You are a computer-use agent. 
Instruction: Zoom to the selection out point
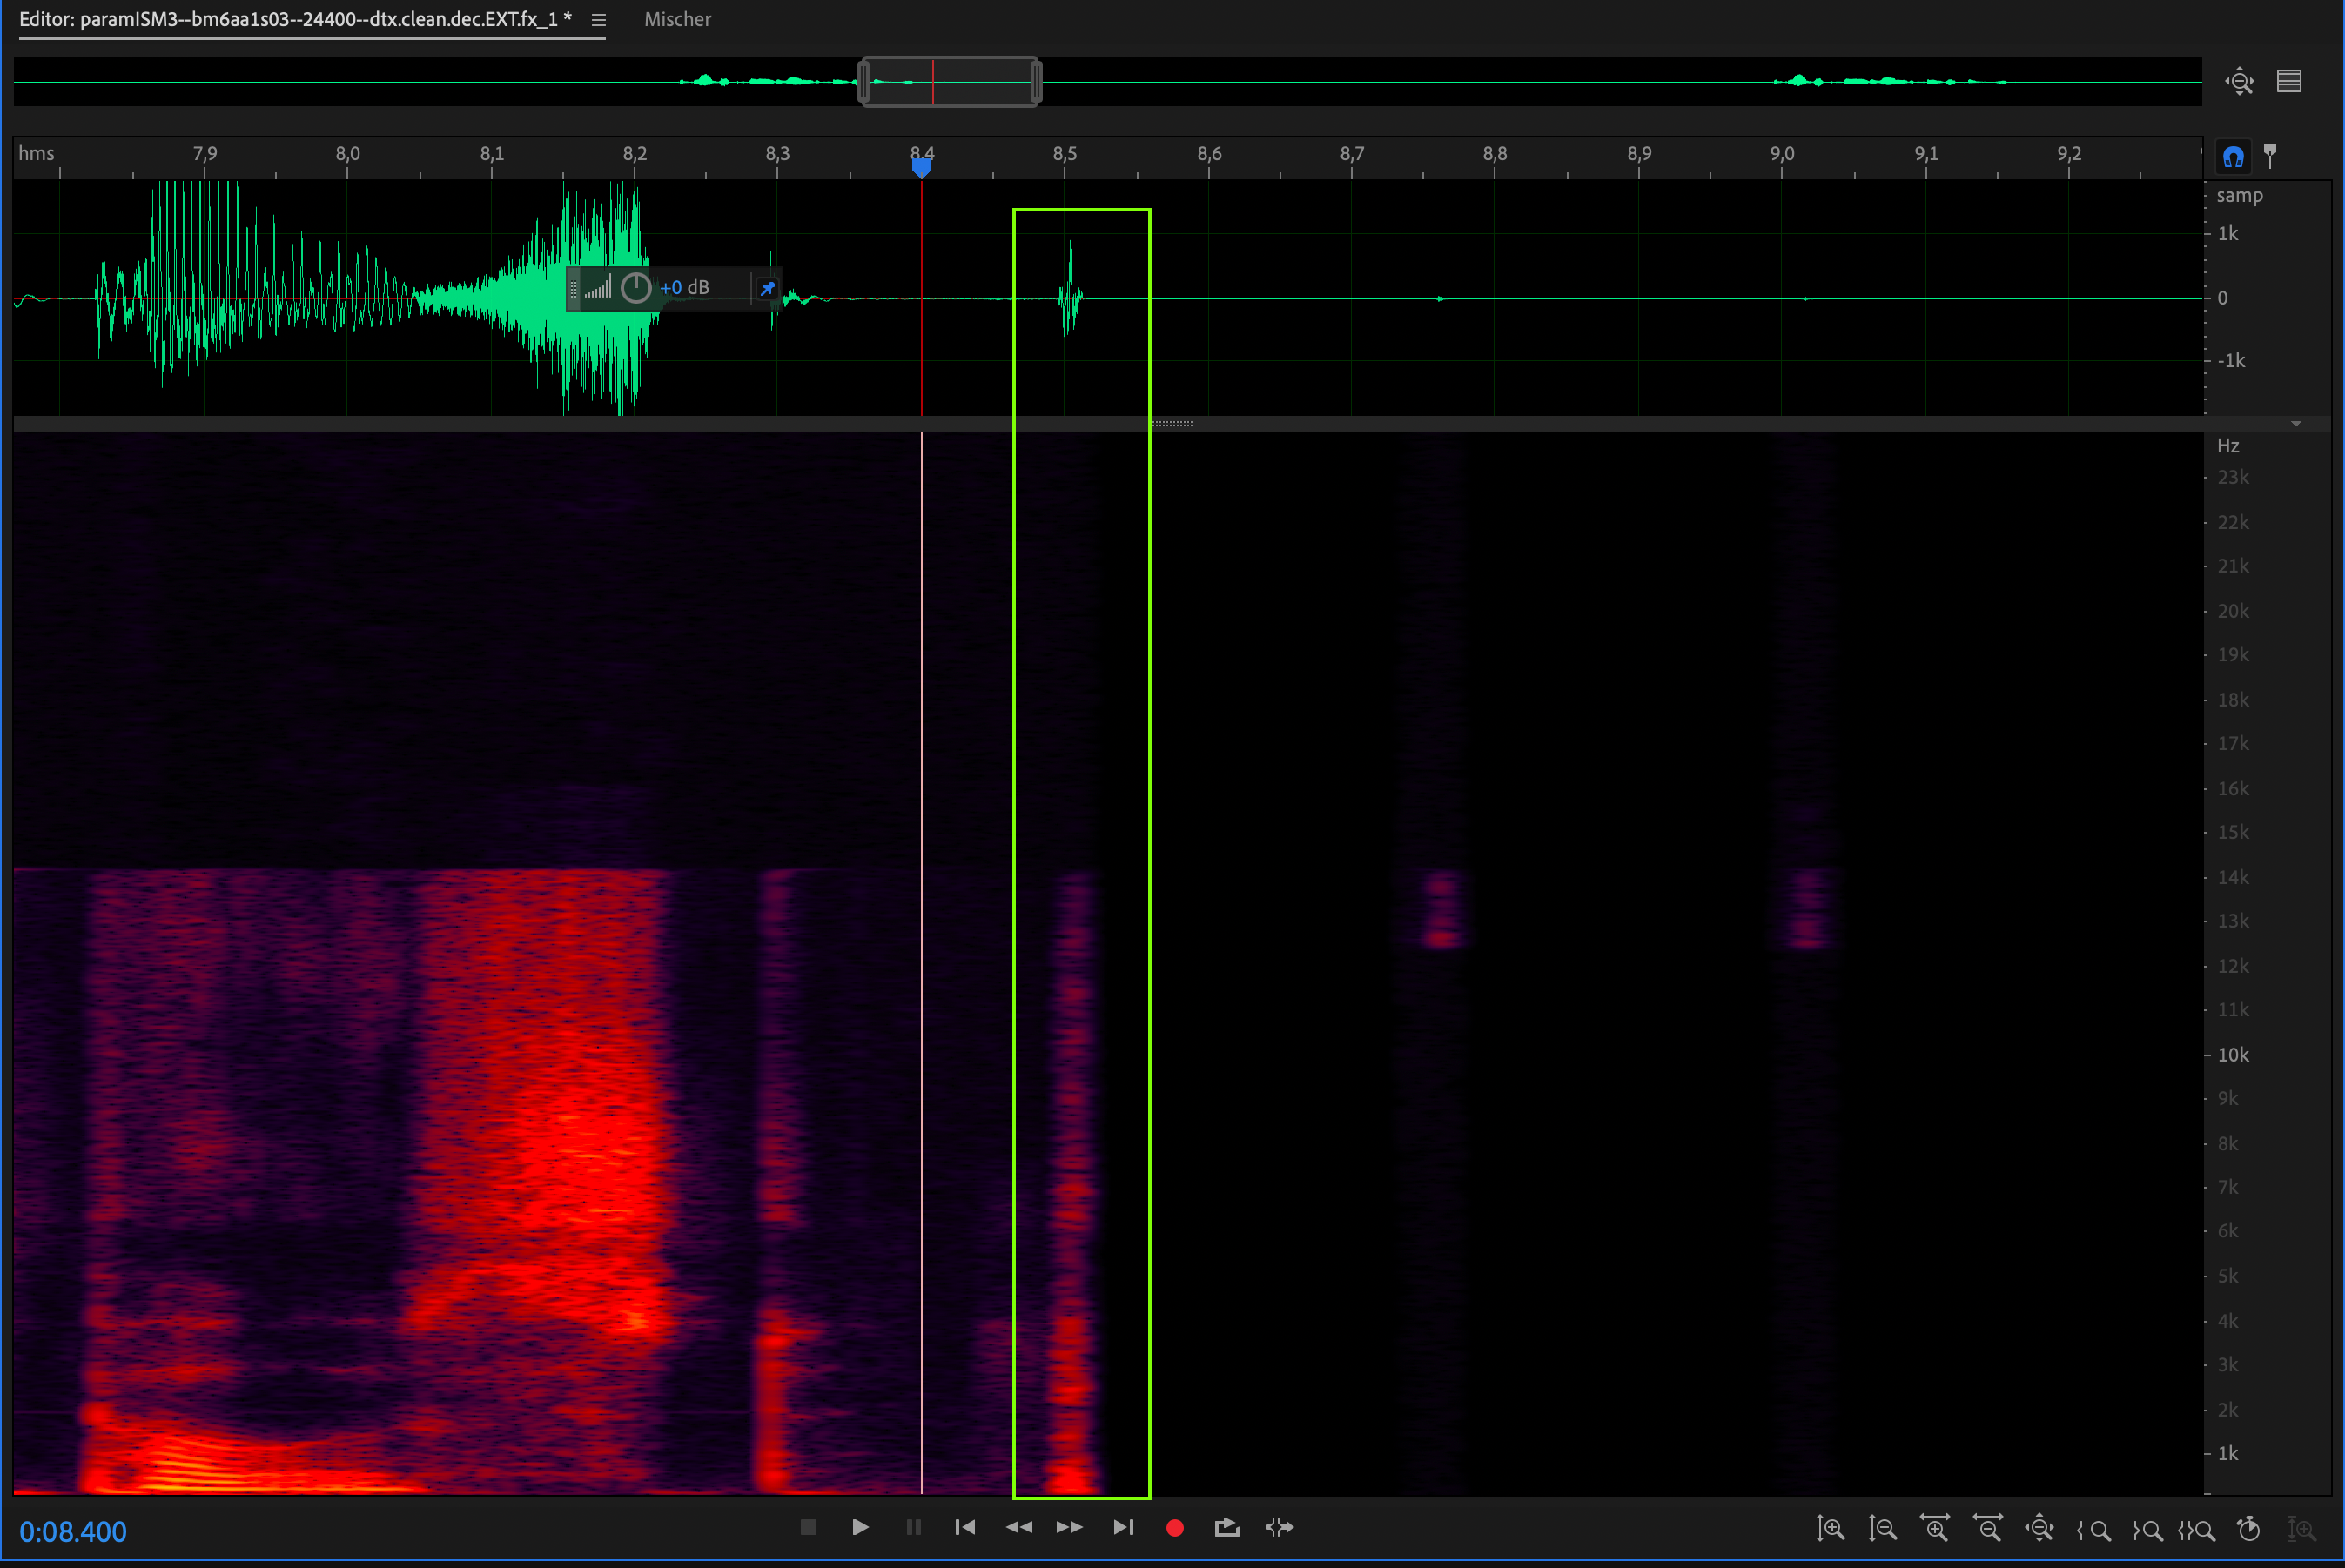pyautogui.click(x=2146, y=1529)
